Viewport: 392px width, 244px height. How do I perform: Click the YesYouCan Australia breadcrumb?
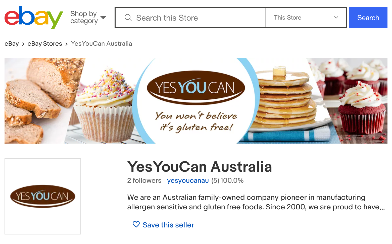(x=101, y=43)
